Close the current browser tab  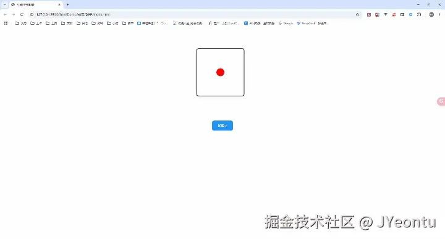[x=59, y=5]
